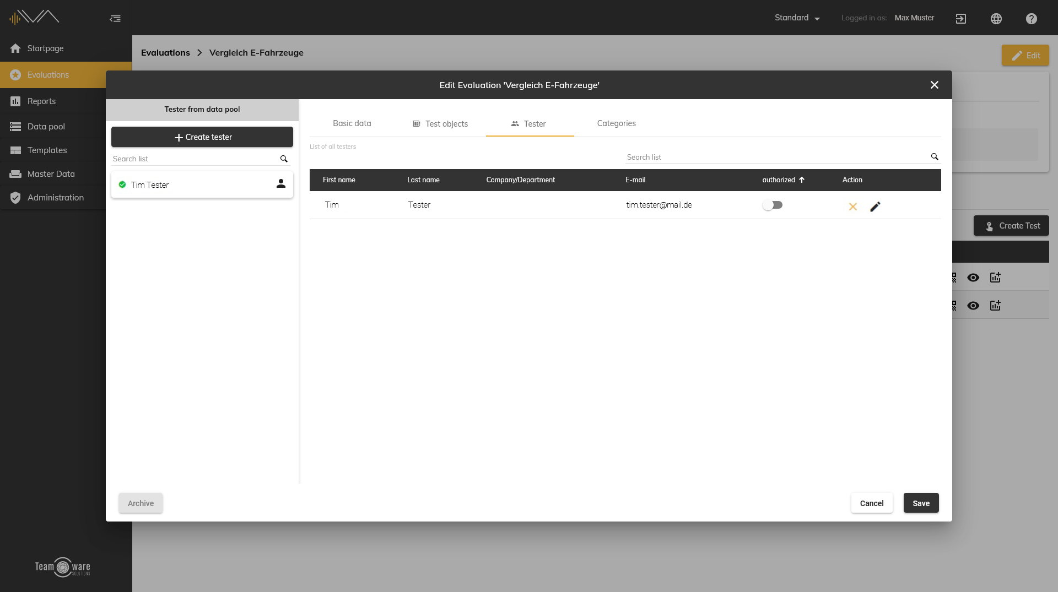Edit tester Tim with pencil icon

pos(875,207)
